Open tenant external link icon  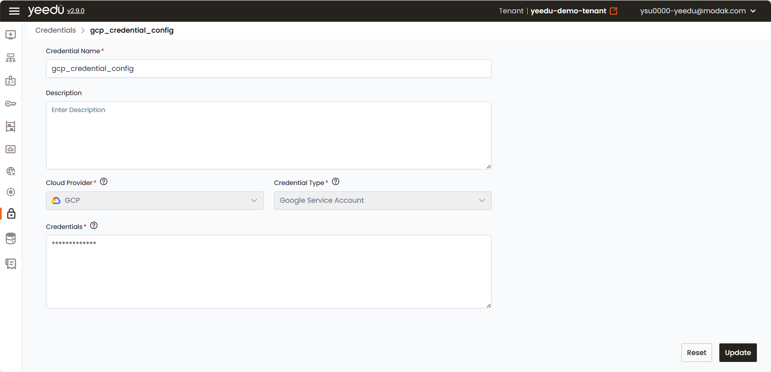coord(614,11)
